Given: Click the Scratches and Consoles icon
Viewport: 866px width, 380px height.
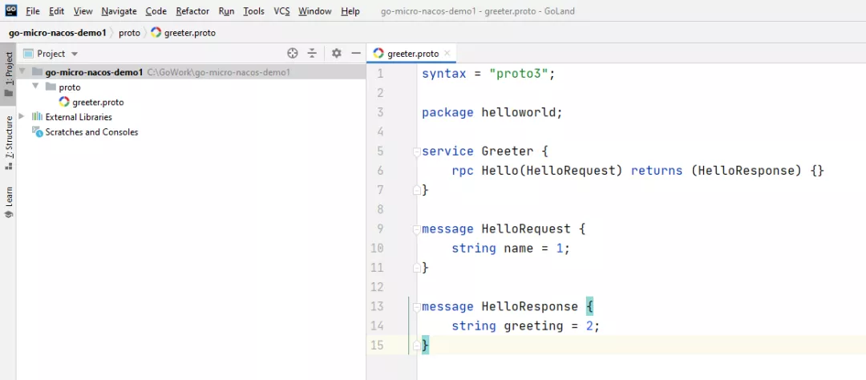Looking at the screenshot, I should coord(37,131).
